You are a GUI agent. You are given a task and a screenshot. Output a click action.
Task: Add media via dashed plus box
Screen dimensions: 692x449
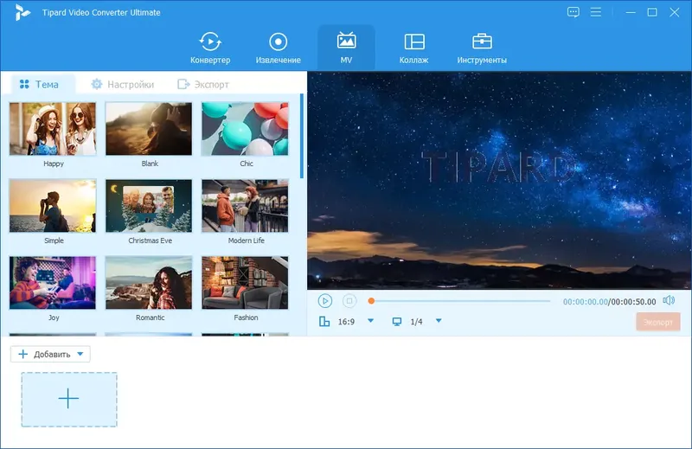(x=69, y=399)
